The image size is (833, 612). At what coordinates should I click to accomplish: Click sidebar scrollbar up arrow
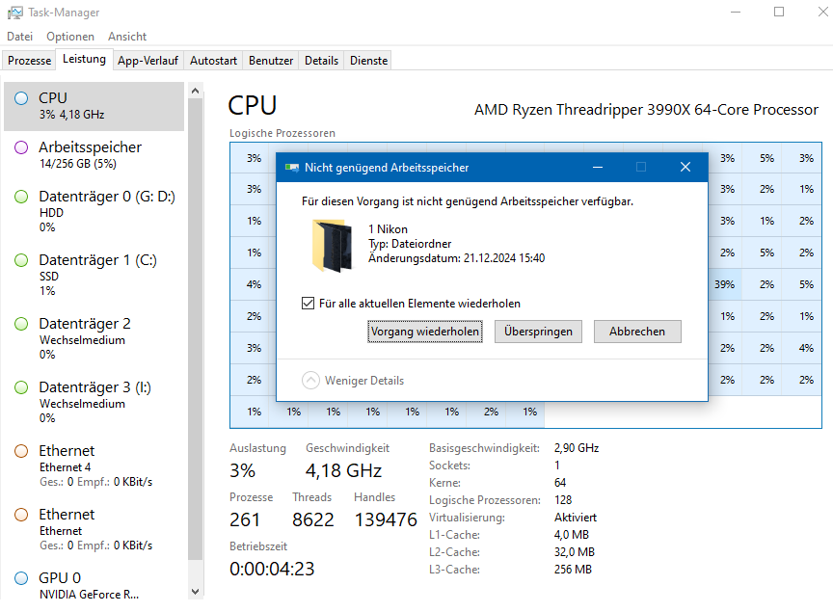coord(195,91)
